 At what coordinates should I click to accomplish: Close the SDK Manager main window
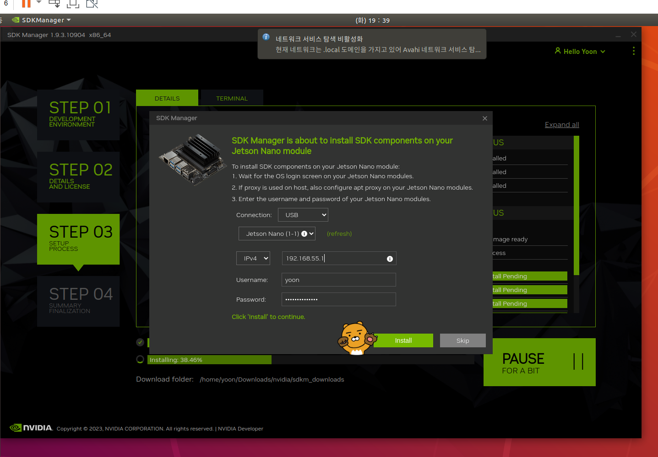pyautogui.click(x=634, y=35)
